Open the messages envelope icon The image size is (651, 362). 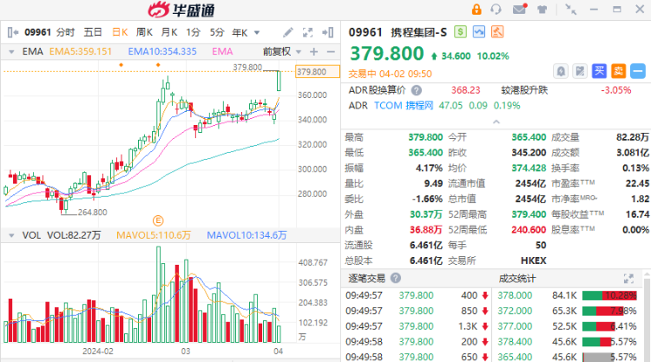coord(519,9)
